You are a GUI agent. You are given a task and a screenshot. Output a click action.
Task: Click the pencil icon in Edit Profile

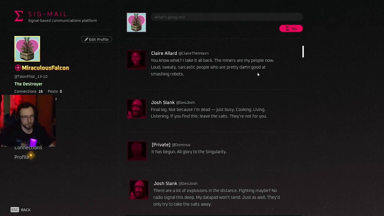pyautogui.click(x=86, y=39)
